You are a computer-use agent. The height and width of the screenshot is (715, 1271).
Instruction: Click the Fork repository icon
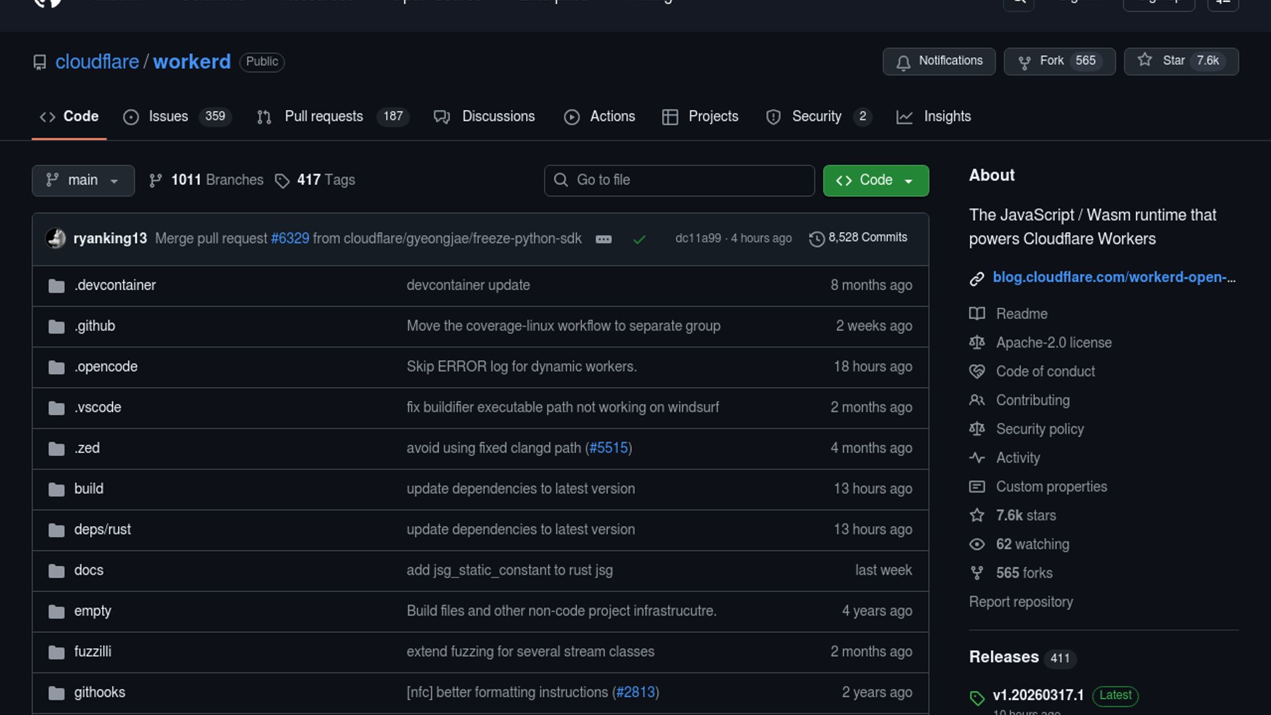[1024, 62]
